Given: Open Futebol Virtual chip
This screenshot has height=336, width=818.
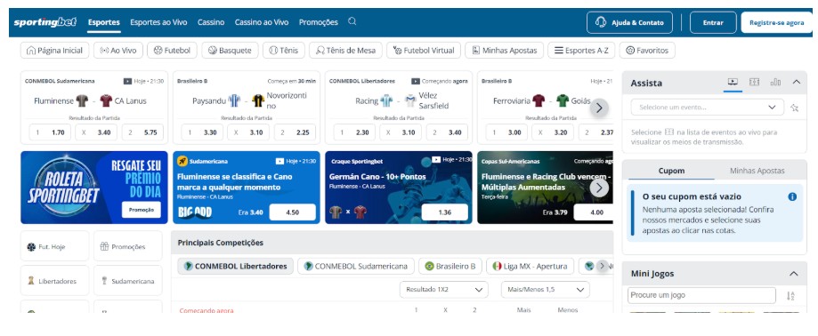Looking at the screenshot, I should (x=424, y=51).
